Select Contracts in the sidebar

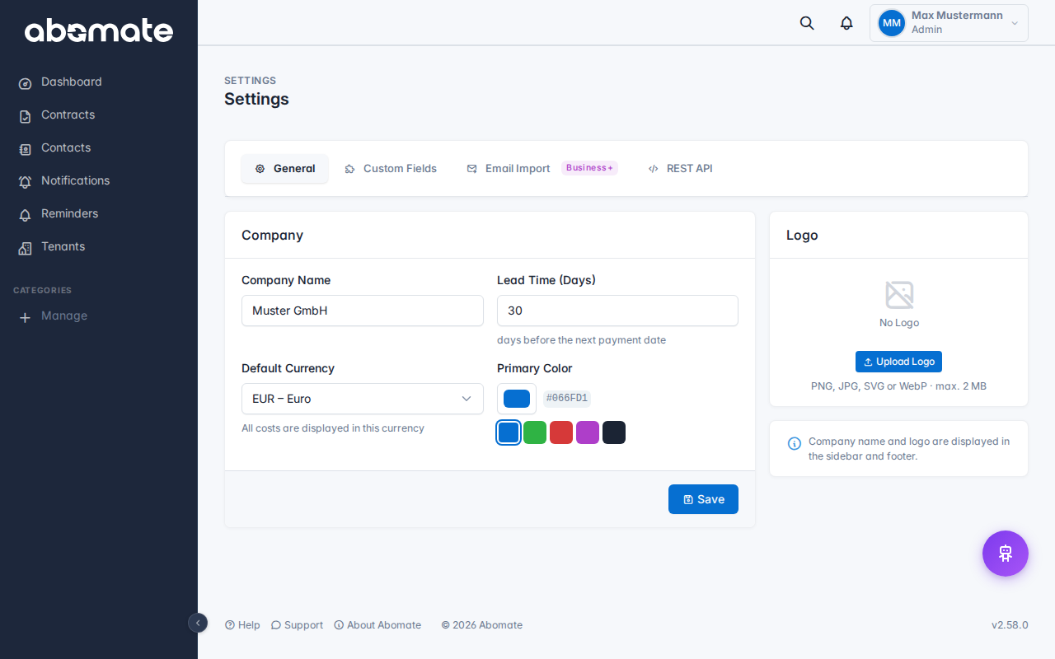tap(68, 115)
